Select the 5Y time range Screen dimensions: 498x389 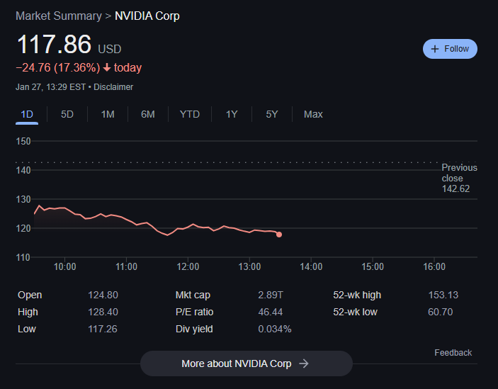(272, 114)
